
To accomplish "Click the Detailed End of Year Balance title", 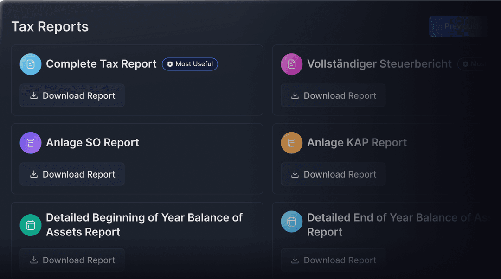I will (x=398, y=225).
